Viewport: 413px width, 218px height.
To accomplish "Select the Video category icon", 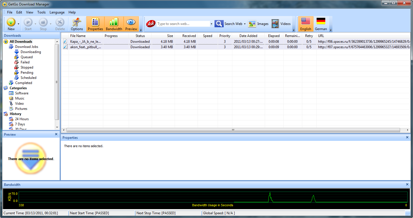I will click(x=11, y=104).
